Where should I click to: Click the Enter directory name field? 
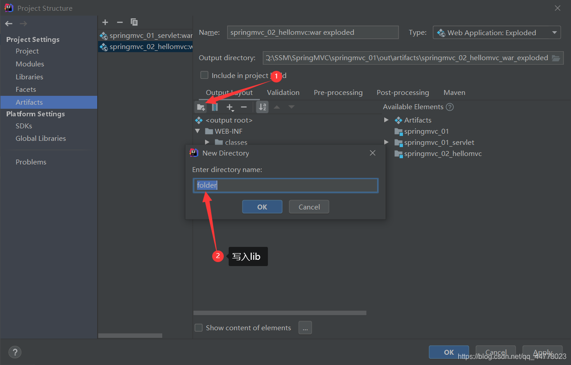coord(285,185)
